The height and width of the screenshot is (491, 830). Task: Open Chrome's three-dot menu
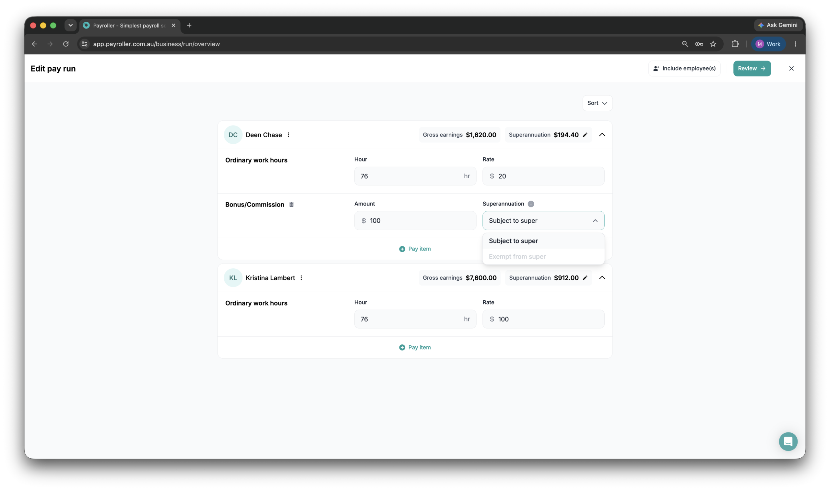coord(795,44)
